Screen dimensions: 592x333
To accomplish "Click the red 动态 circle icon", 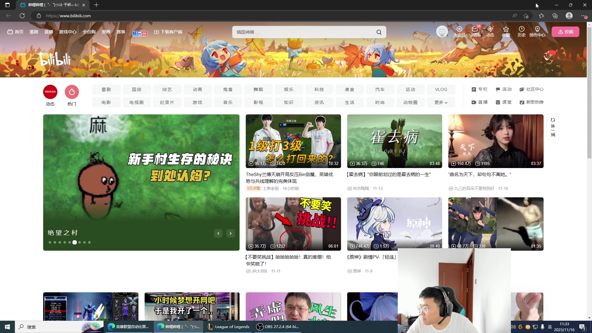I will click(x=50, y=92).
